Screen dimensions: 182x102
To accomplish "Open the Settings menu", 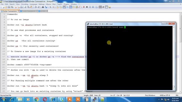I will pos(42,4).
